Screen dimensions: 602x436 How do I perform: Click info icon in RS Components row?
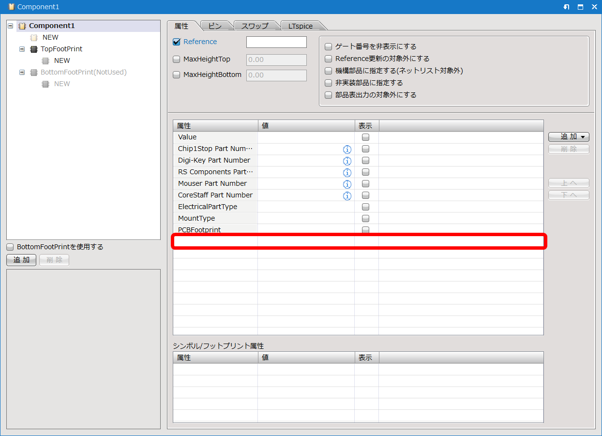coord(347,172)
